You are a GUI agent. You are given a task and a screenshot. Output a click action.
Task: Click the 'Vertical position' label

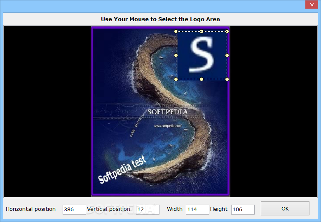pos(108,209)
